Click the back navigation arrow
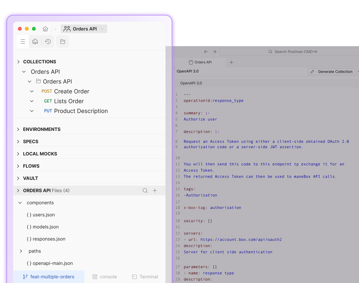 [206, 52]
